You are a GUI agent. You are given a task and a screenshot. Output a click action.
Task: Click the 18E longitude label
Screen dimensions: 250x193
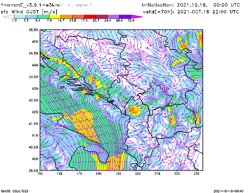tap(99, 174)
